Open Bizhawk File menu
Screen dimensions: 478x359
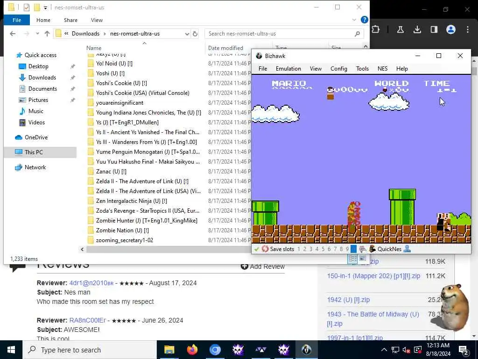click(263, 69)
